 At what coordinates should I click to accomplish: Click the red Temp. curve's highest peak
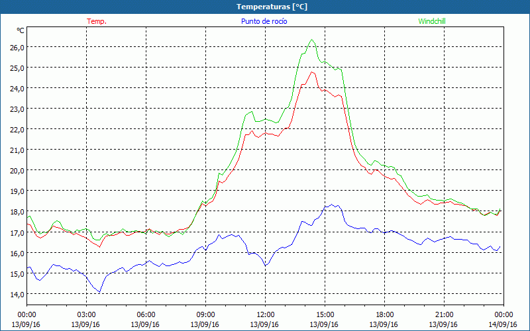point(311,71)
